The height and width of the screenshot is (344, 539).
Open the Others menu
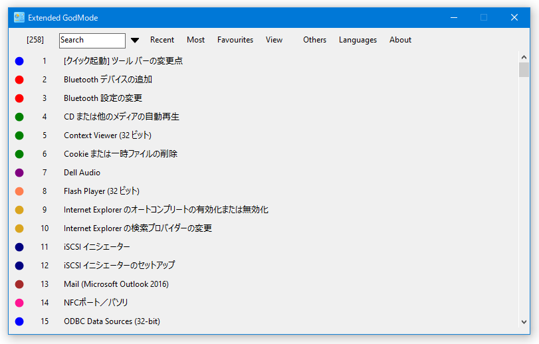[x=314, y=40]
